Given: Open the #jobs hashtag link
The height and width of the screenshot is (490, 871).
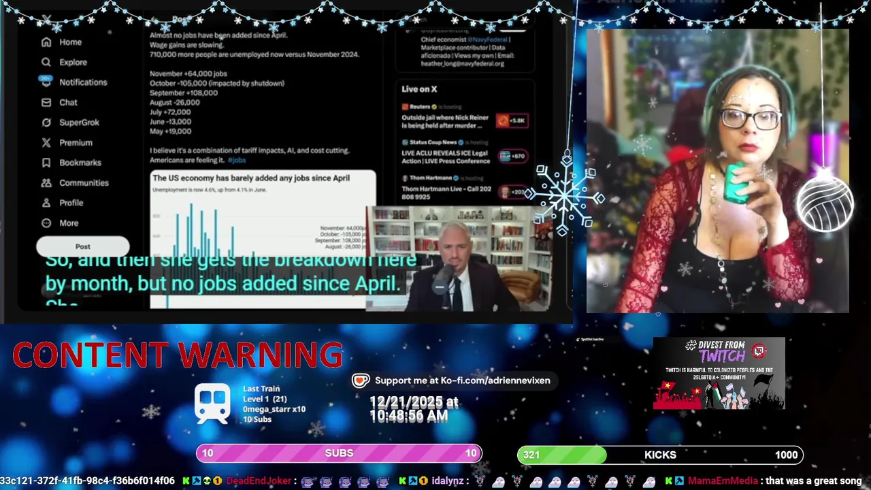Looking at the screenshot, I should pyautogui.click(x=237, y=160).
